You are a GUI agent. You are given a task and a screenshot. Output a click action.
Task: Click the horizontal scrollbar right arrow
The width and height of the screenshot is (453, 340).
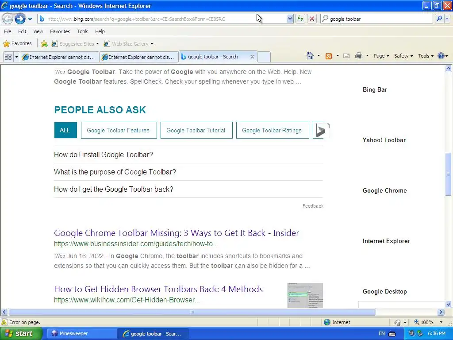click(441, 312)
